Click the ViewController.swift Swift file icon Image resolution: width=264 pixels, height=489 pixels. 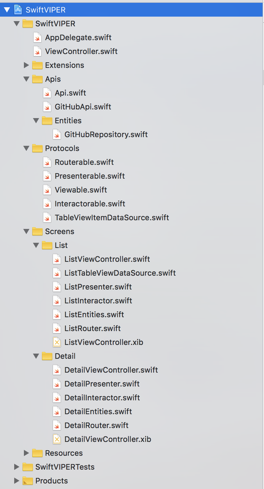click(x=37, y=51)
